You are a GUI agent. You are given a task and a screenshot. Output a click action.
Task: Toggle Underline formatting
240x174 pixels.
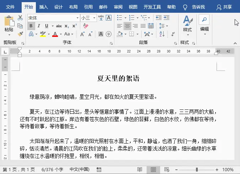click(x=47, y=26)
